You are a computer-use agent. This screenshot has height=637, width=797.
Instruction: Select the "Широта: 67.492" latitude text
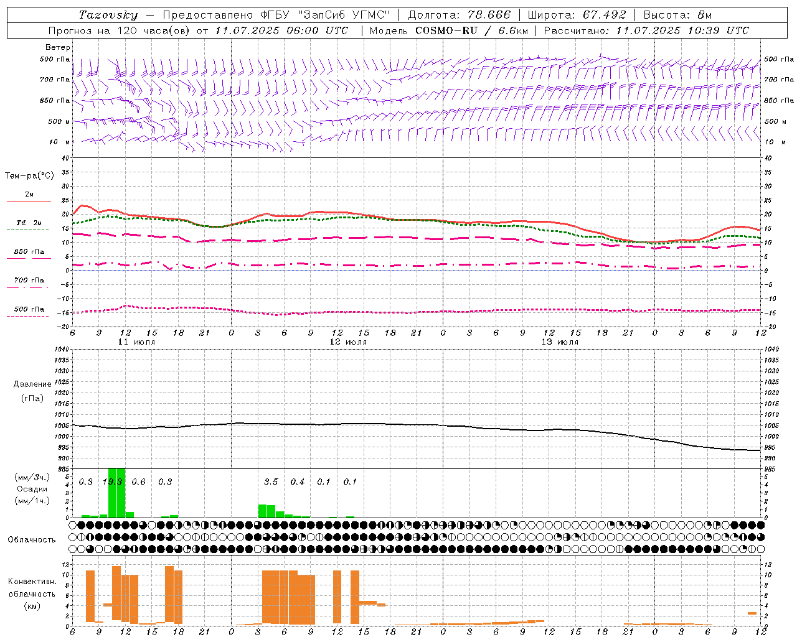tap(577, 15)
